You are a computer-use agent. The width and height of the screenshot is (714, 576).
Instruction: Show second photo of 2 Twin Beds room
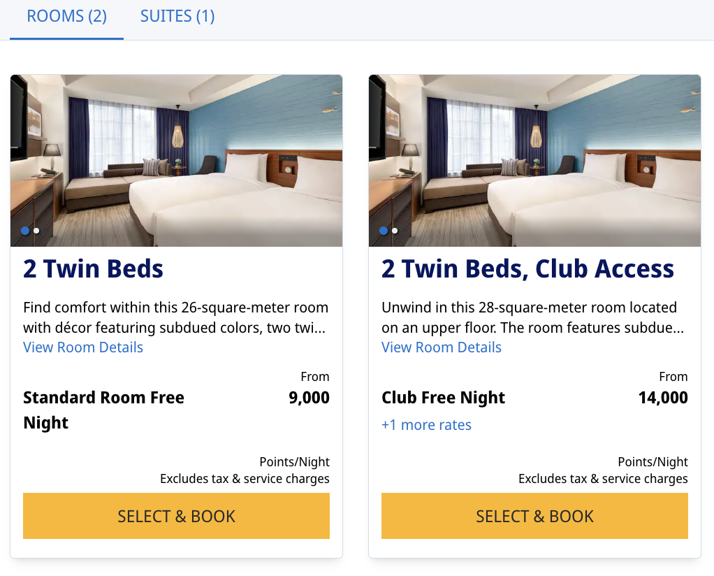[36, 231]
